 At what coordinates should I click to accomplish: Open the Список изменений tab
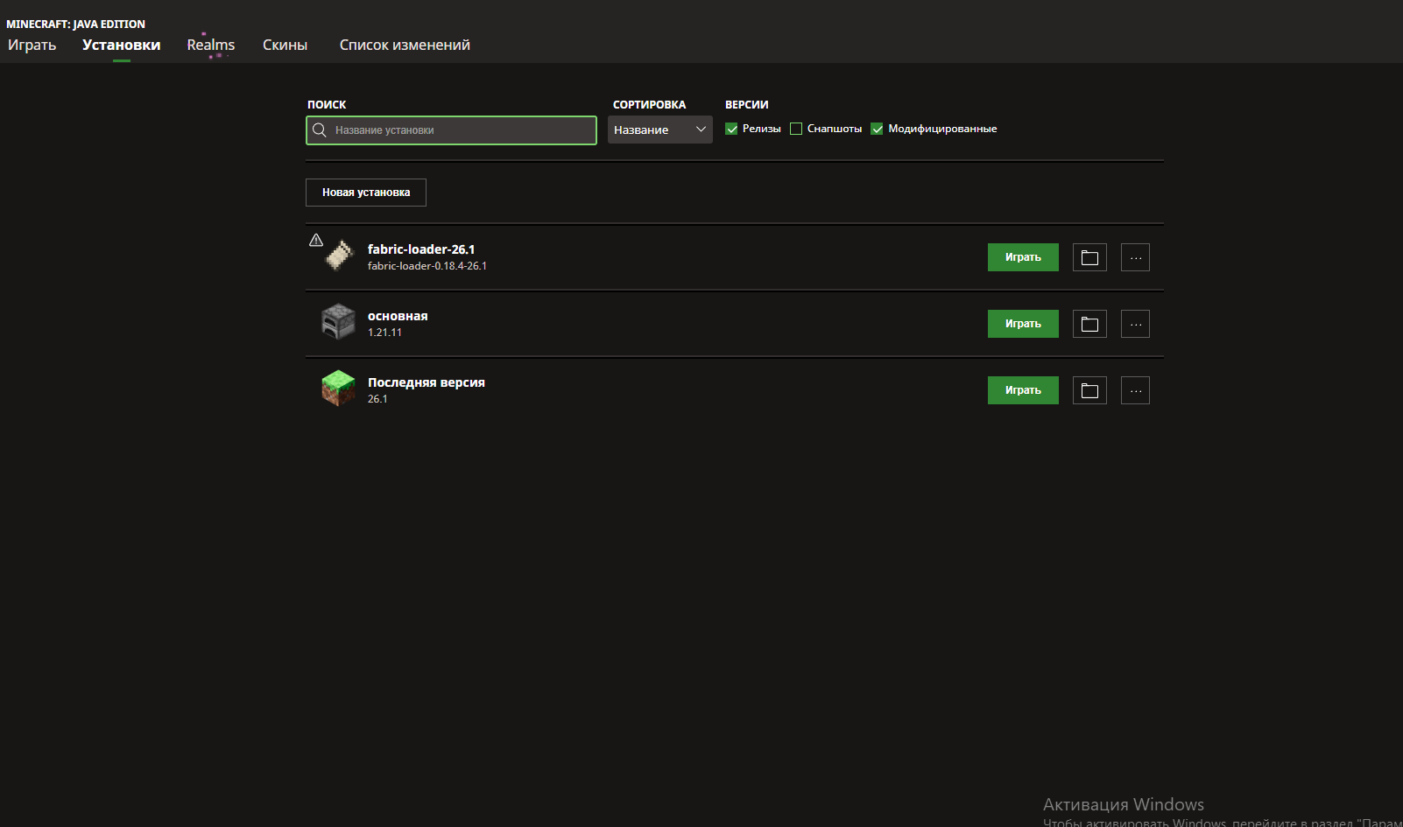(x=405, y=46)
